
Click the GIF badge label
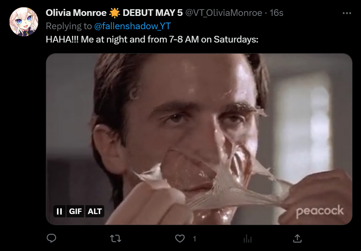75,211
